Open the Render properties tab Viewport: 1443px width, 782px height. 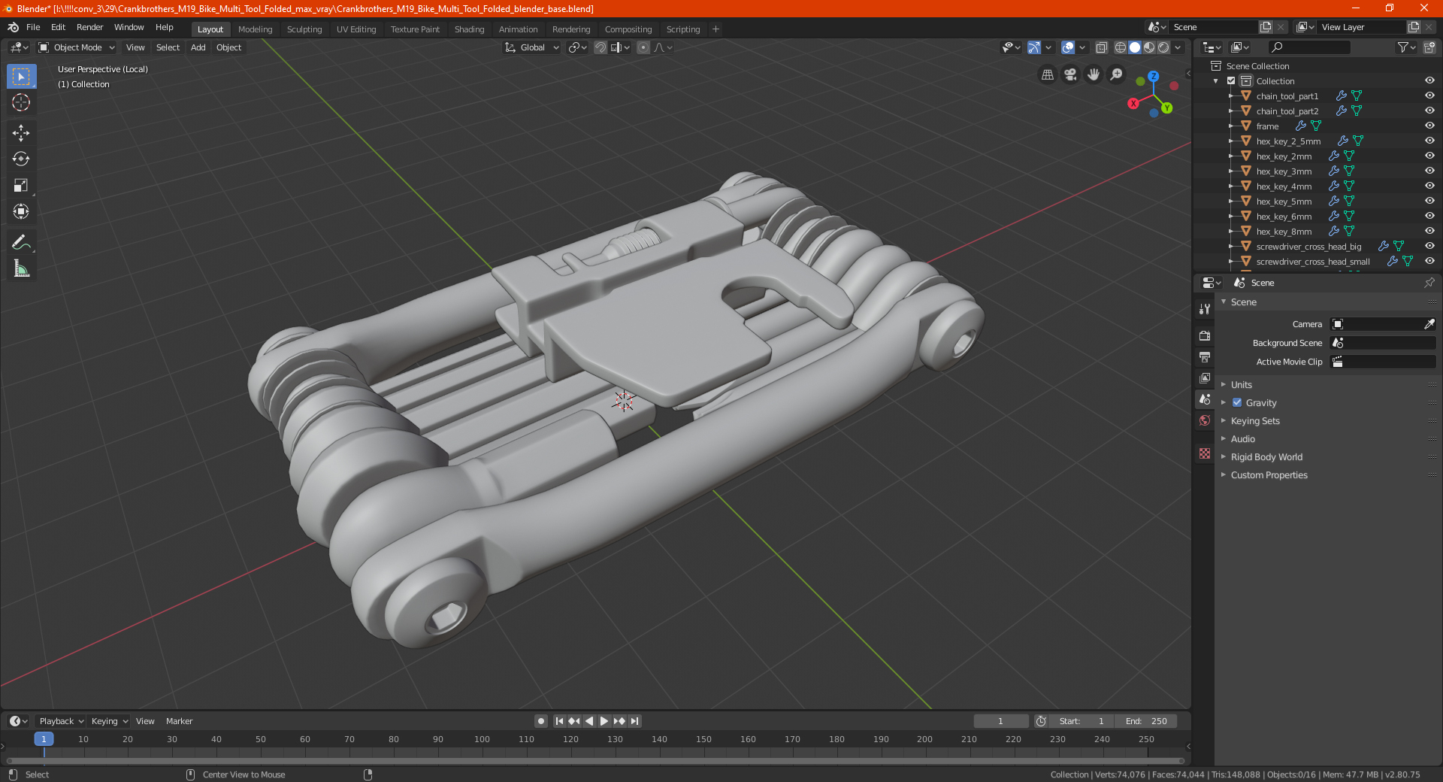click(1205, 335)
